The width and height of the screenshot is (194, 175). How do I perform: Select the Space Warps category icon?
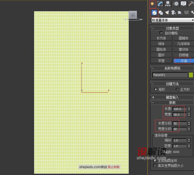pos(186,13)
